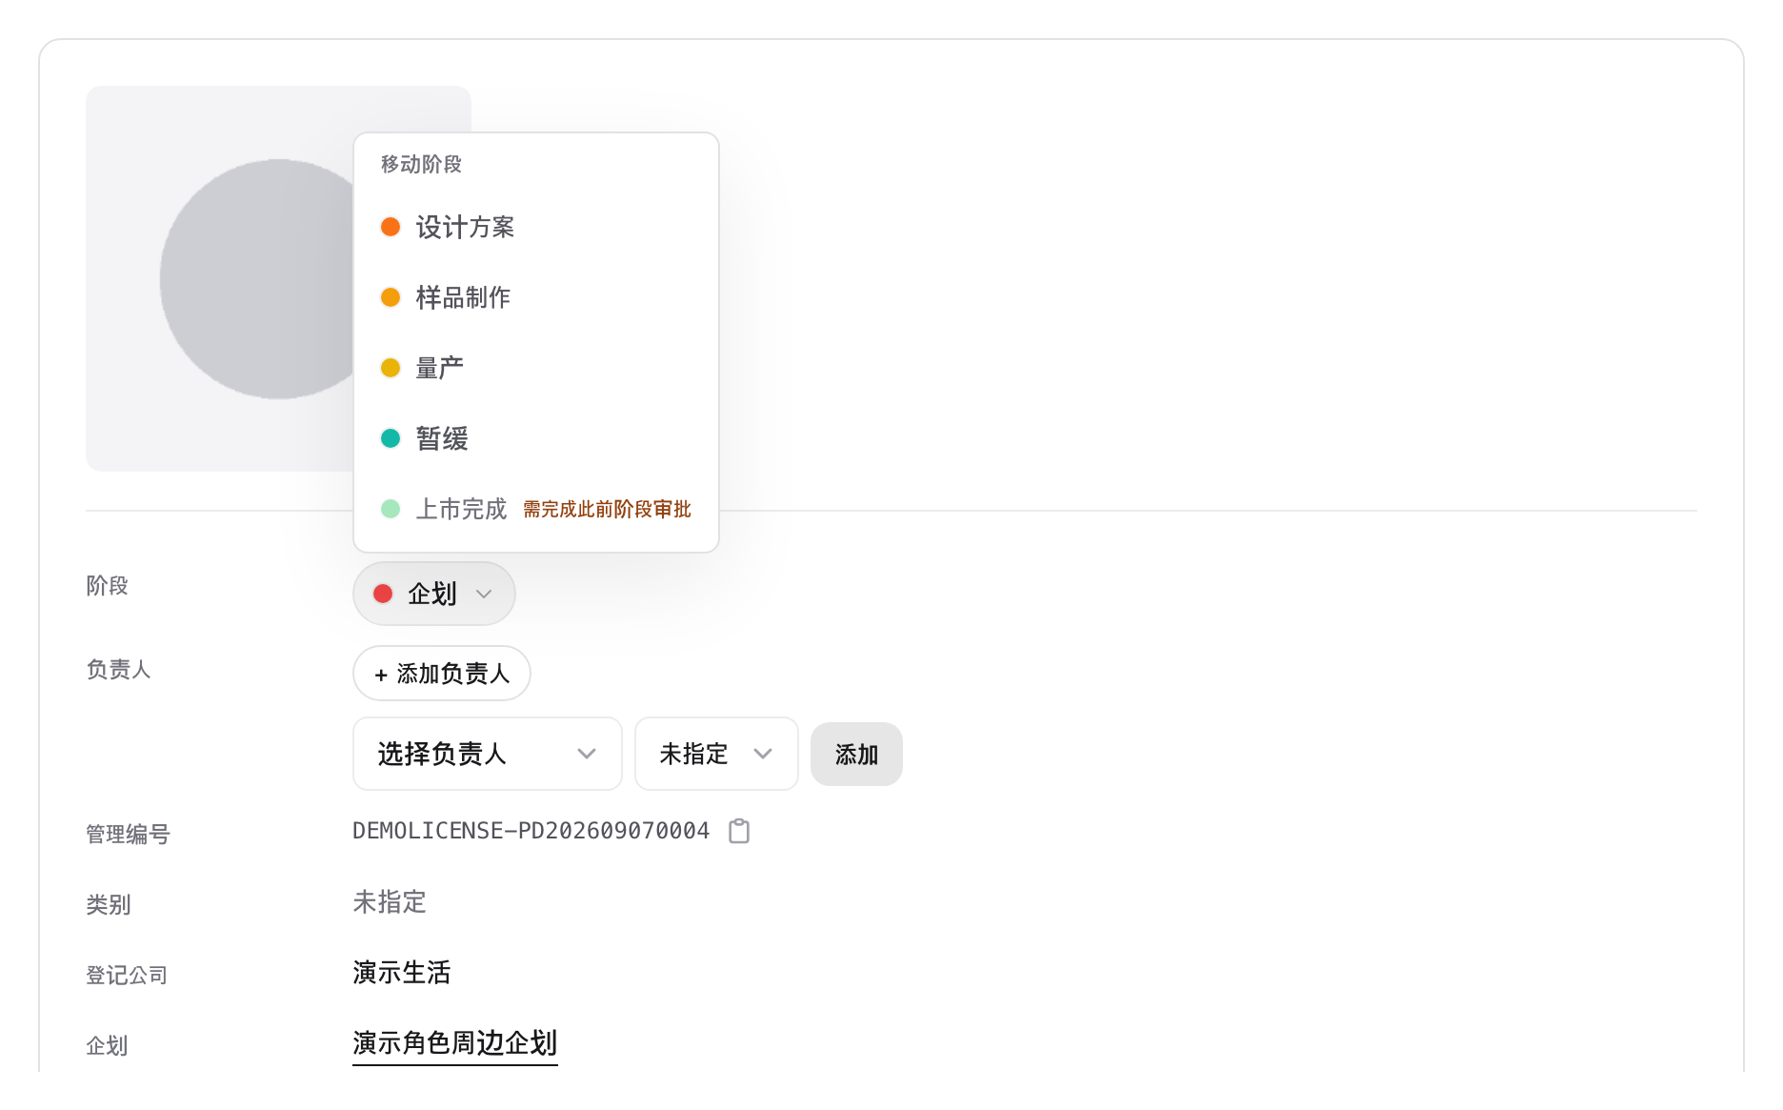Click the 添加负责人 button
The height and width of the screenshot is (1110, 1783).
coord(442,674)
